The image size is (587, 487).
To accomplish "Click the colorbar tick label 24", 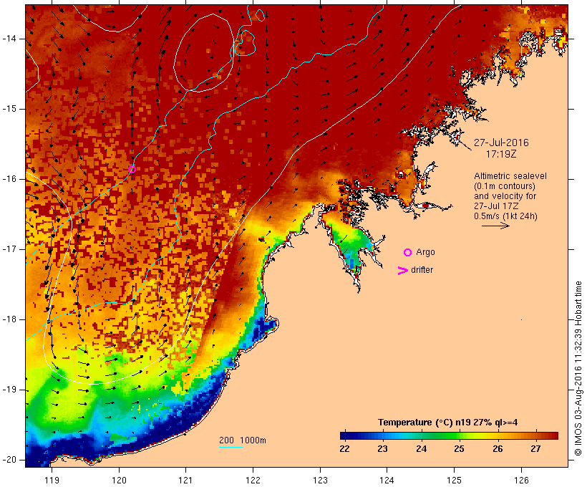I will point(421,449).
